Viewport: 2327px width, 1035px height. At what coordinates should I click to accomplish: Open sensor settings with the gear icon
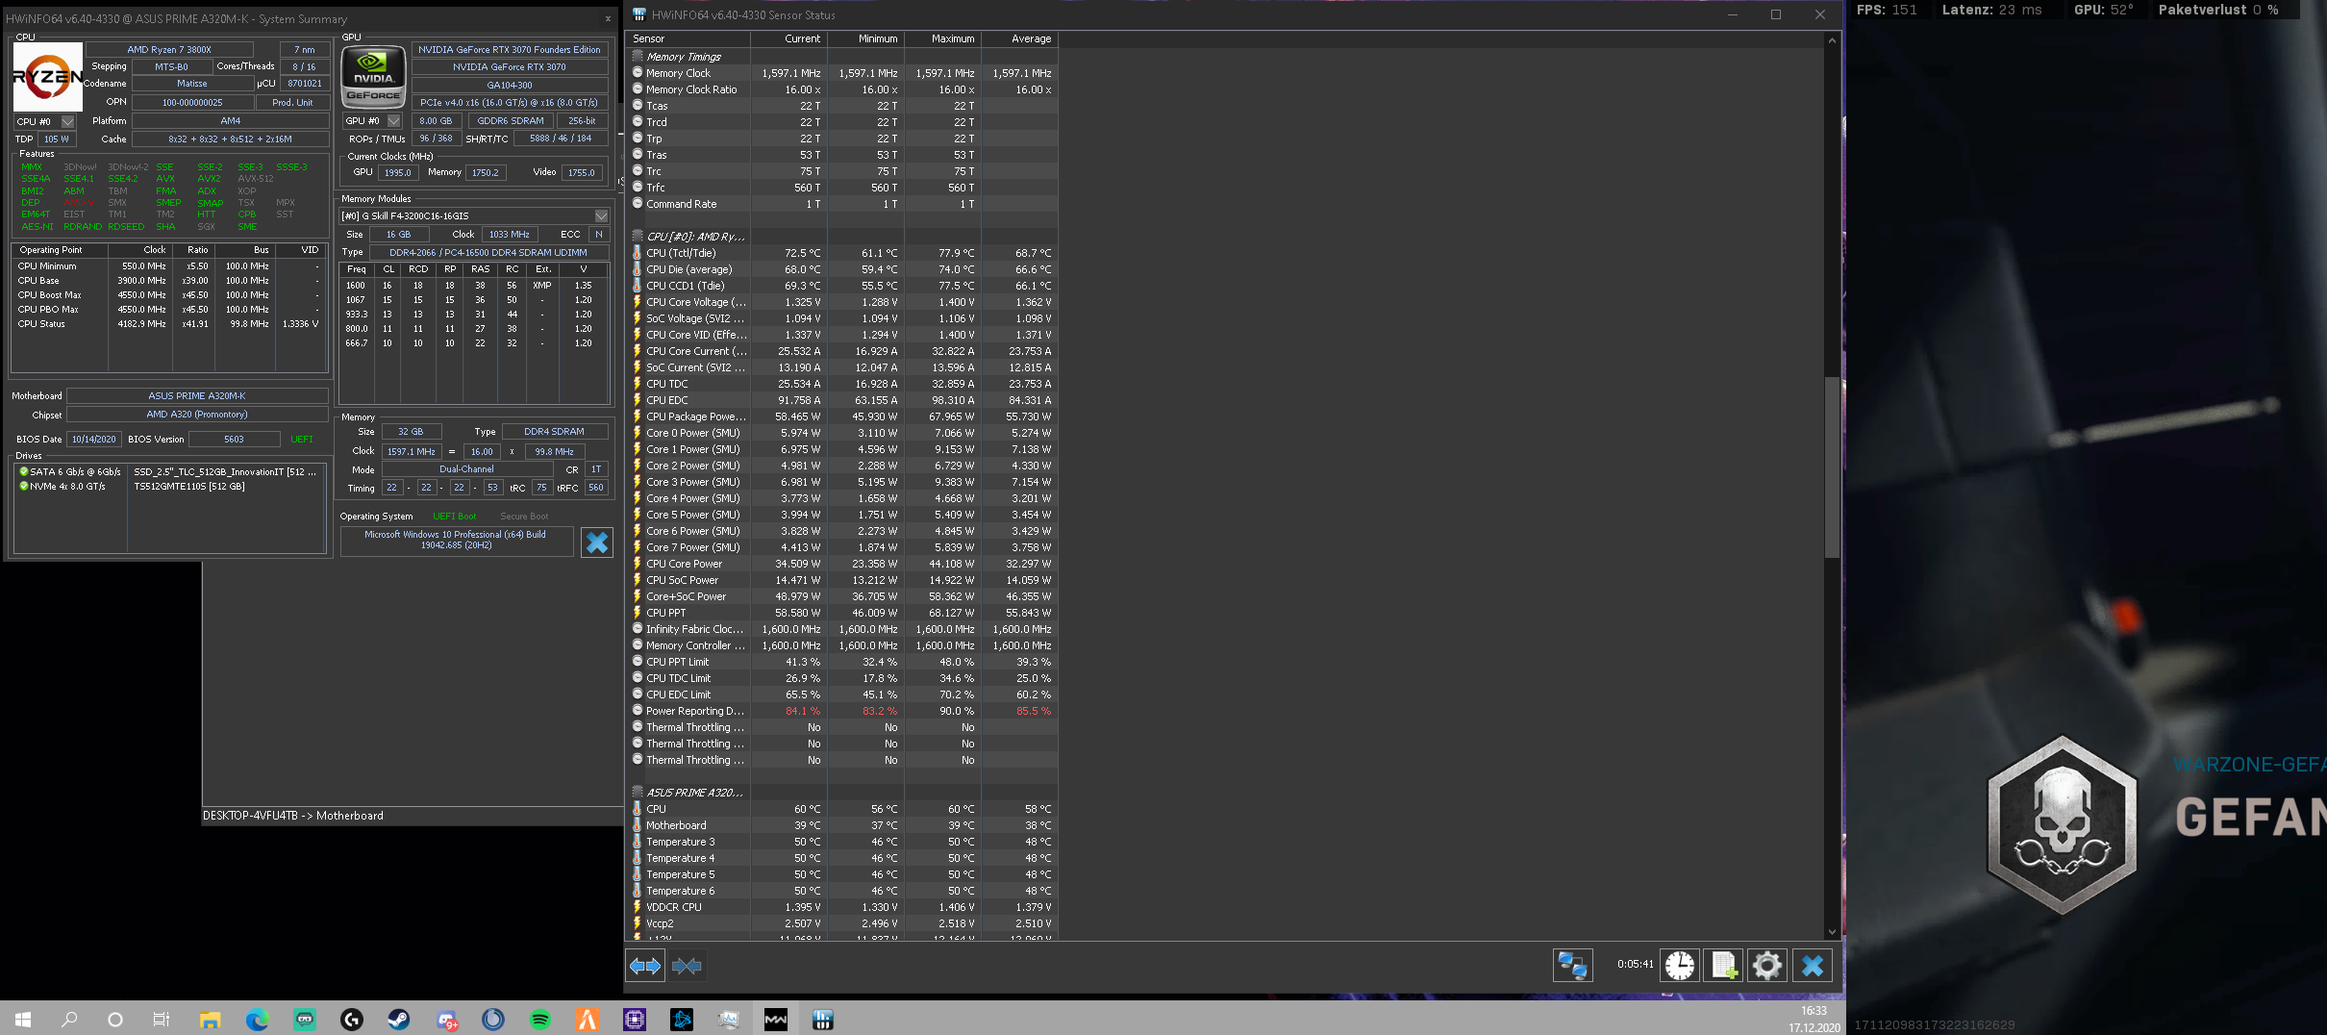click(1766, 965)
